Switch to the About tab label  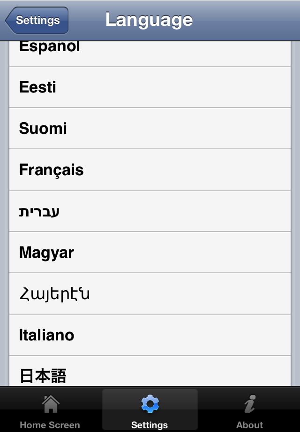coord(250,425)
